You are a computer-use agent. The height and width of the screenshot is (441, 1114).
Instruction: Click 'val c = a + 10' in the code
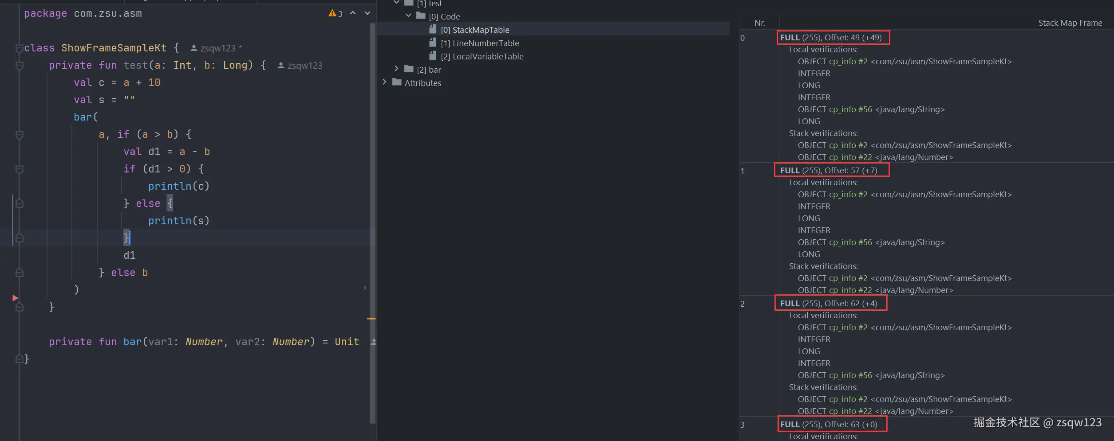pyautogui.click(x=117, y=83)
